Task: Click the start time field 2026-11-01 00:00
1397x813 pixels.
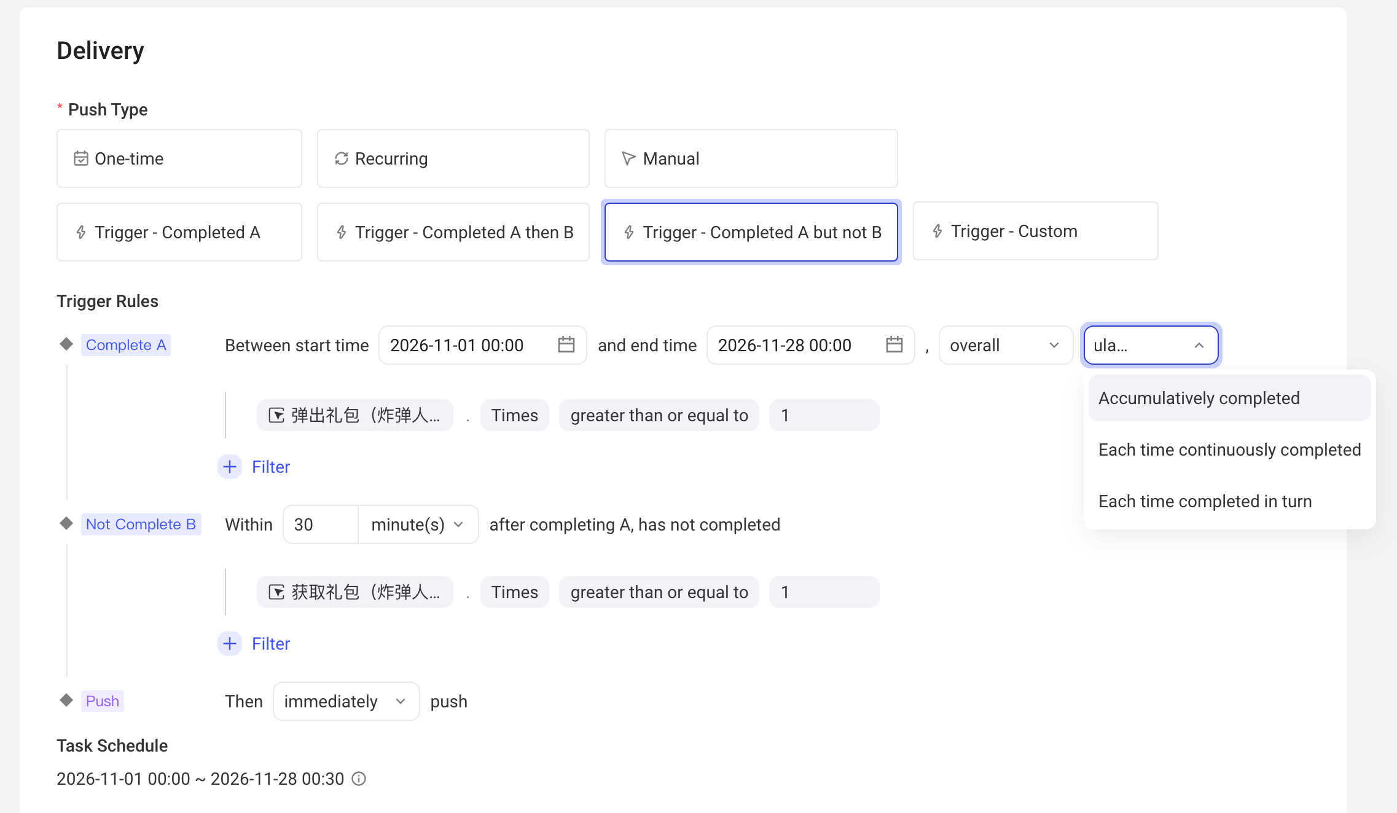Action: pyautogui.click(x=482, y=345)
